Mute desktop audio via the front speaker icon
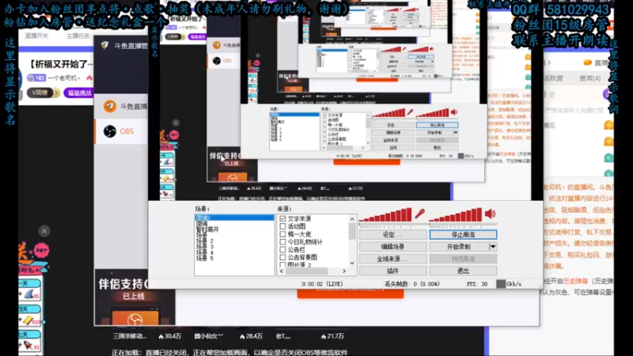This screenshot has width=633, height=356. pos(490,214)
